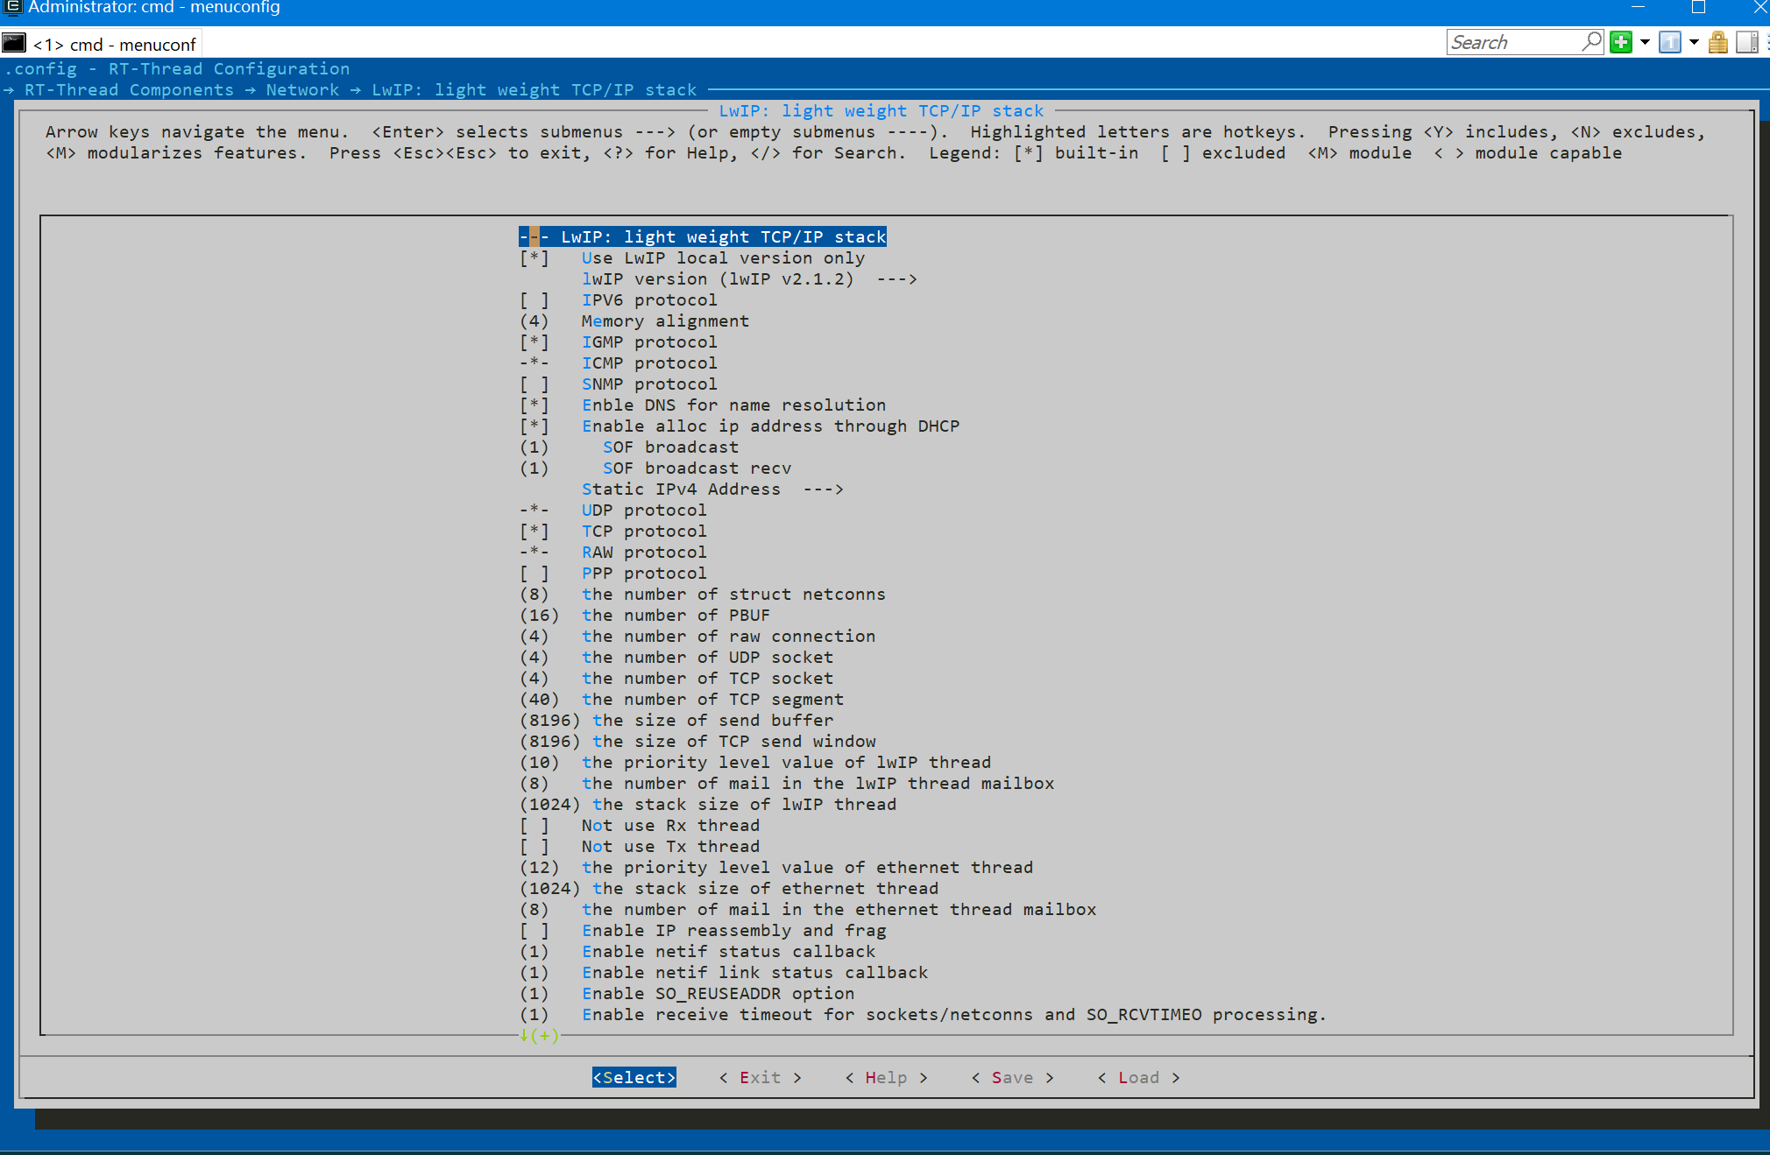Toggle the SNMP protocol checkbox
Viewport: 1770px width, 1155px height.
[x=535, y=384]
